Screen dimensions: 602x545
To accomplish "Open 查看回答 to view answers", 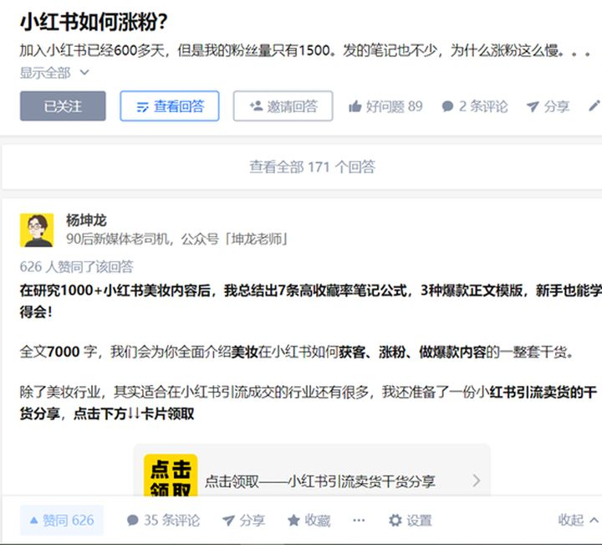I will point(170,106).
